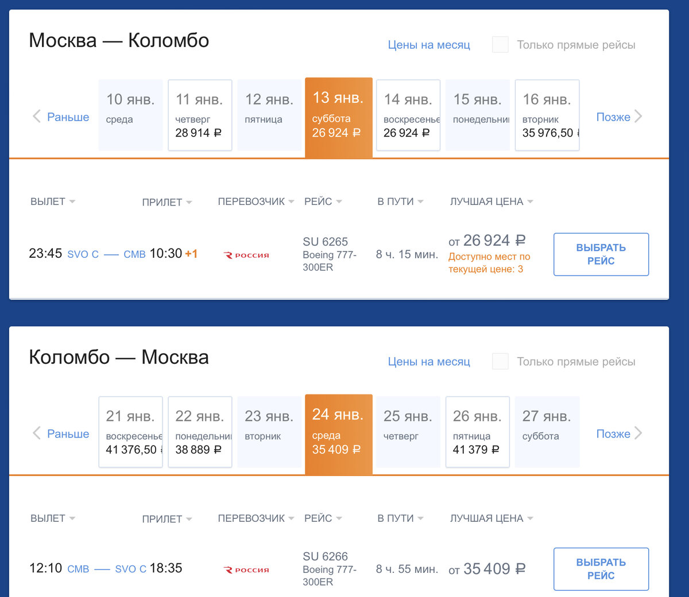Enable 'Только прямые рейсы' for Москва — Коломбо
Screen dimensions: 689x597
500,45
